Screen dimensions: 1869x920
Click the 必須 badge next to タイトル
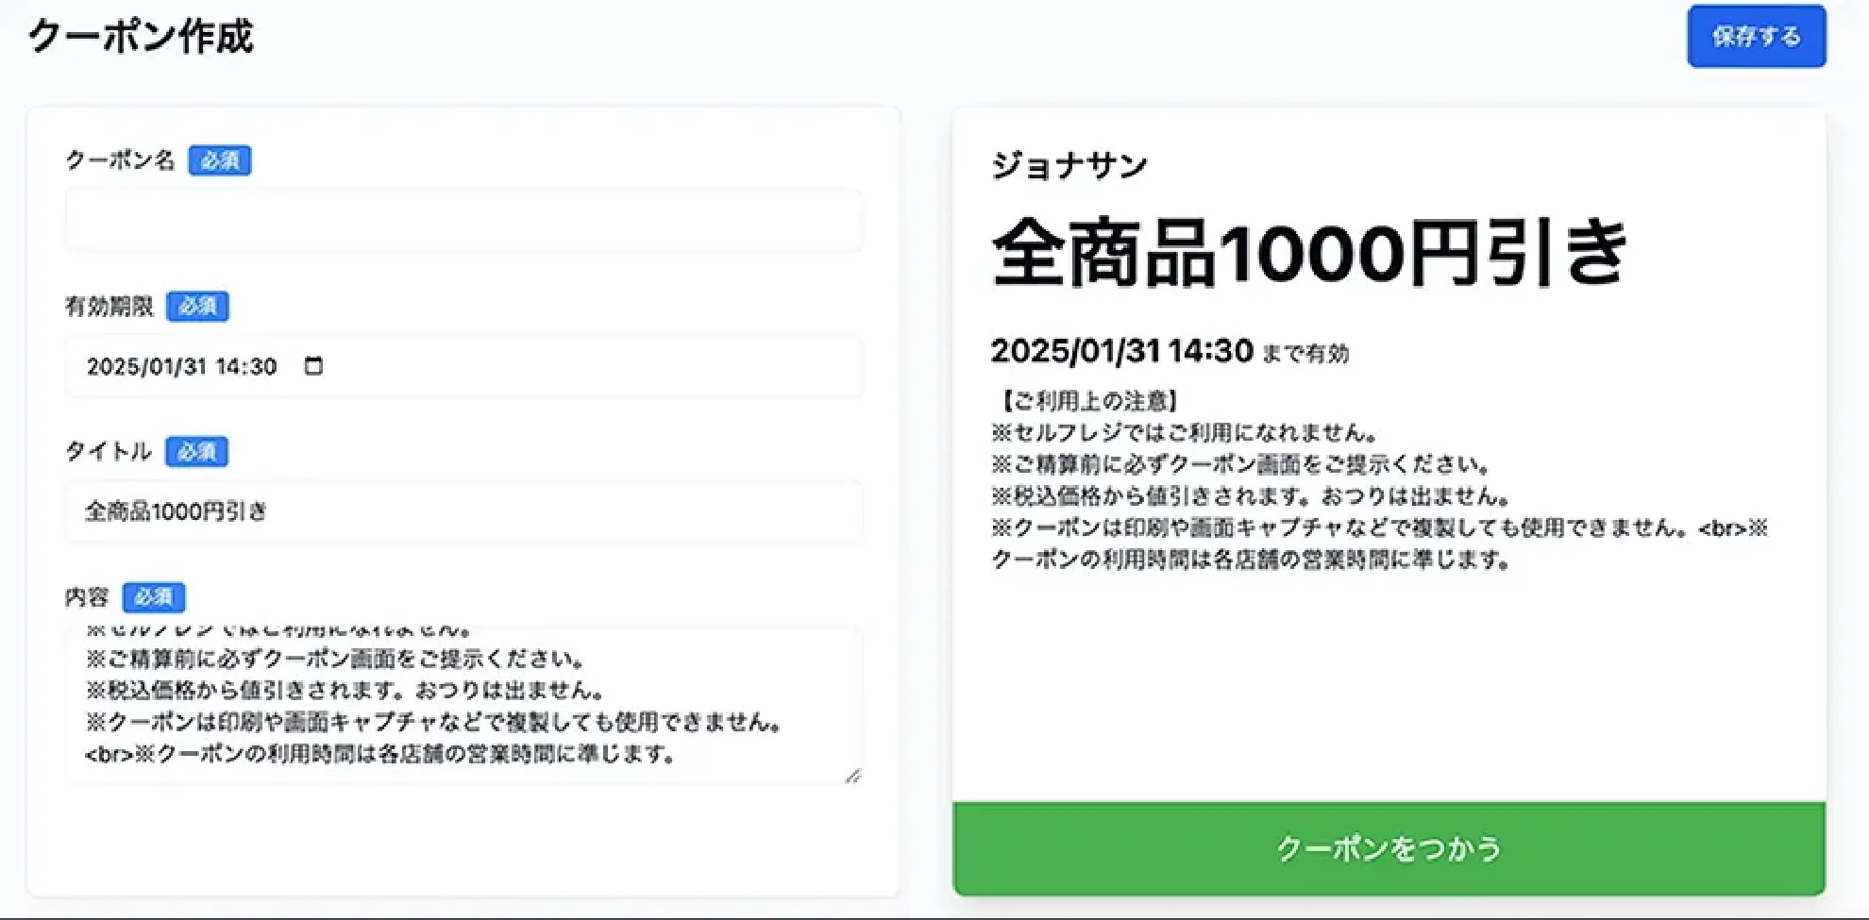[x=196, y=452]
